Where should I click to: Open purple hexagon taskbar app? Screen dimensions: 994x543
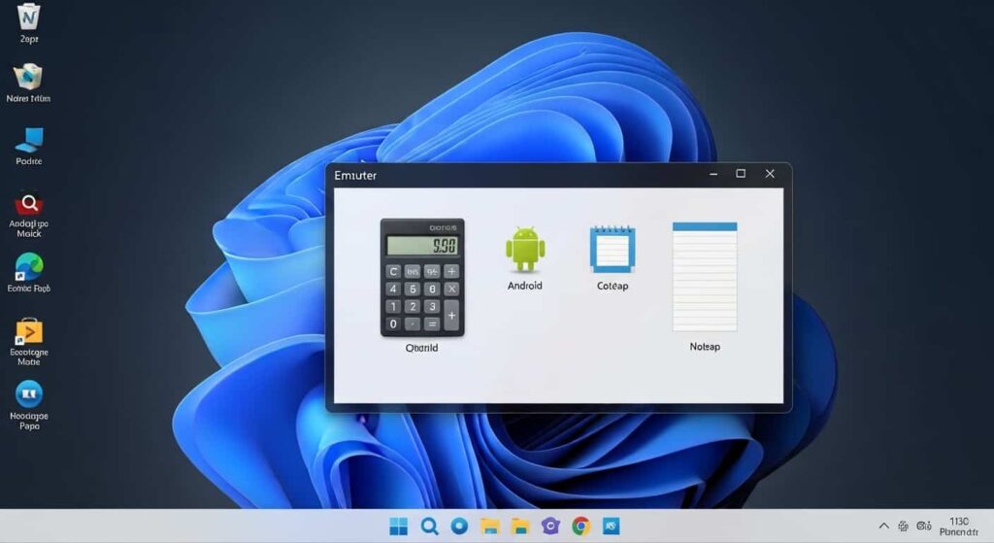coord(550,526)
